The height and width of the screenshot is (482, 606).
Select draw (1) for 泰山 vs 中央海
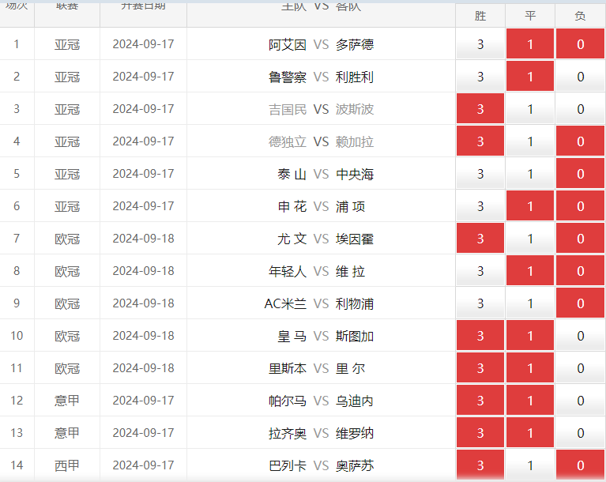tap(530, 174)
